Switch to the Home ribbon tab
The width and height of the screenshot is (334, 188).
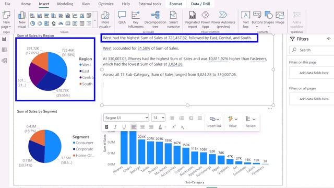pos(26,4)
